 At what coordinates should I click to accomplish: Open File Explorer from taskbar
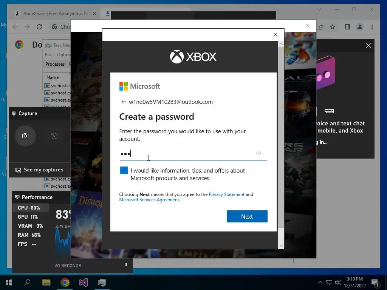point(46,282)
